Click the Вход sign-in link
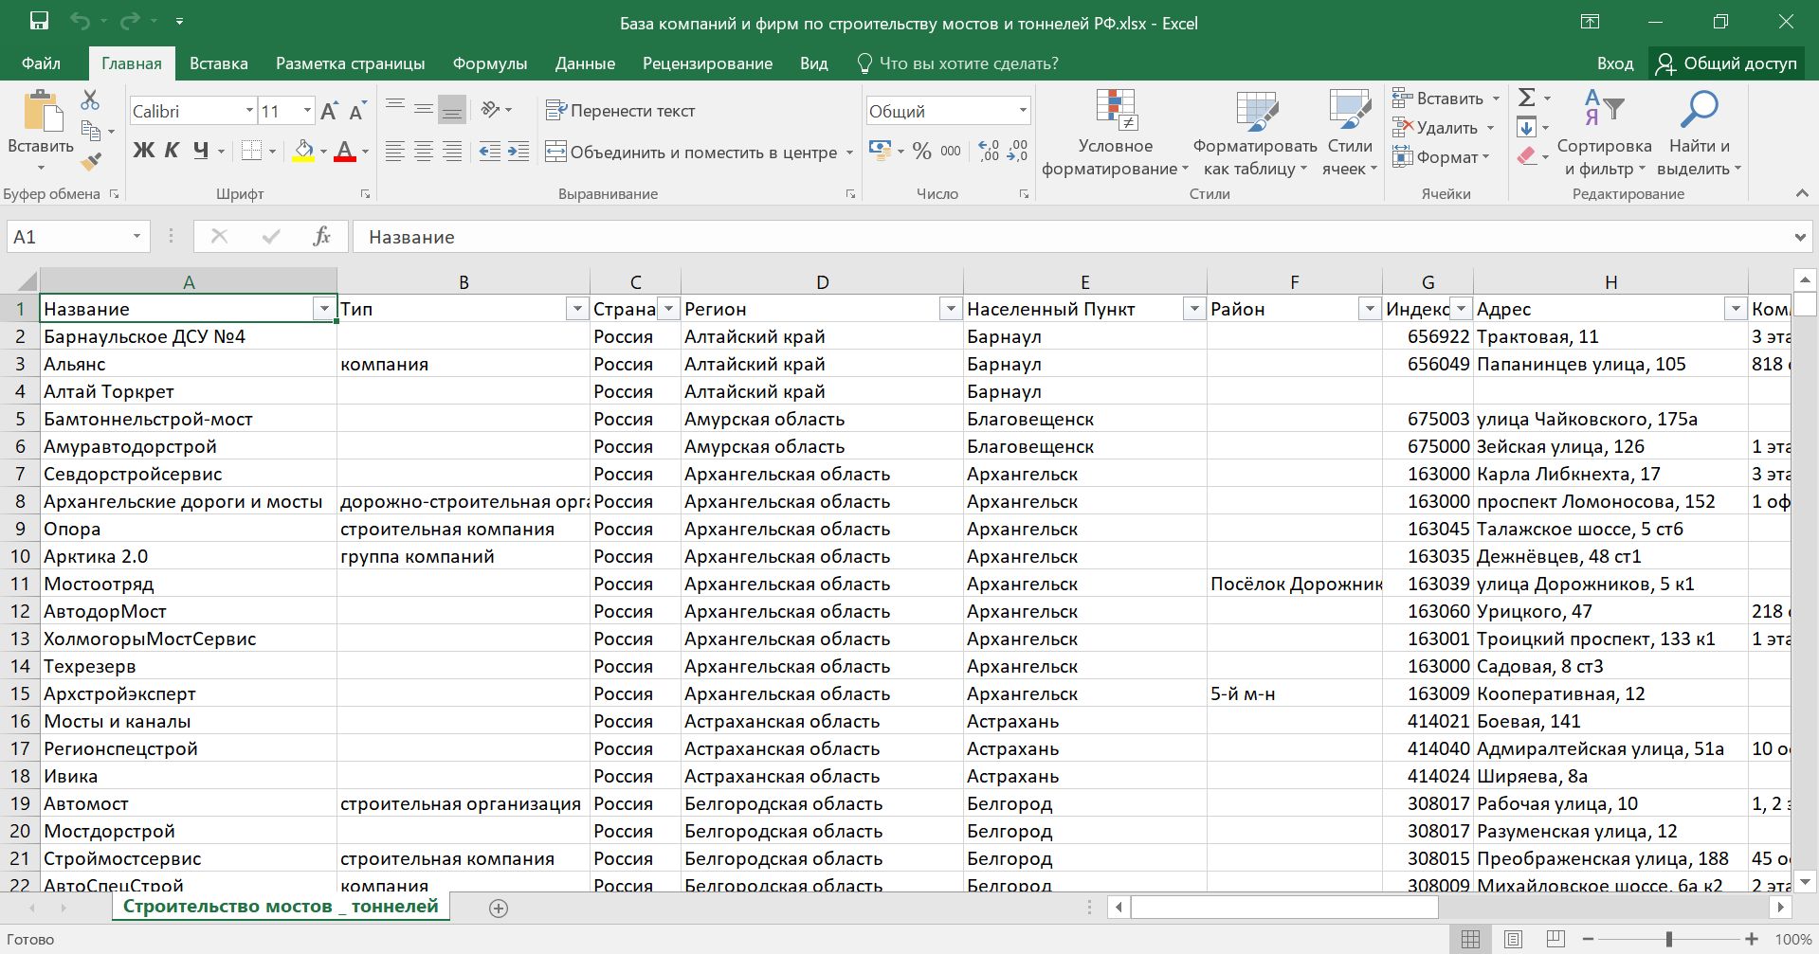Image resolution: width=1819 pixels, height=954 pixels. click(x=1614, y=63)
